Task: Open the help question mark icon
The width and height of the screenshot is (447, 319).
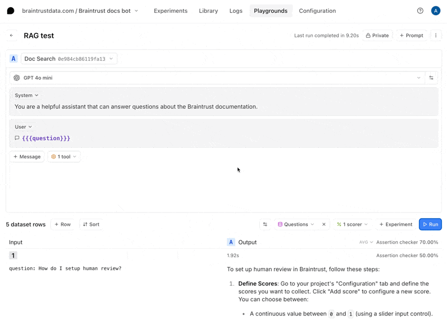Action: point(420,11)
